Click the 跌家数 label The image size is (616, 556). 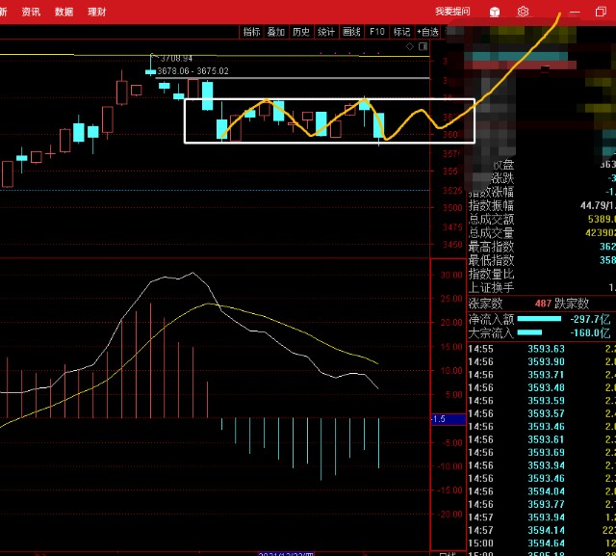(572, 304)
